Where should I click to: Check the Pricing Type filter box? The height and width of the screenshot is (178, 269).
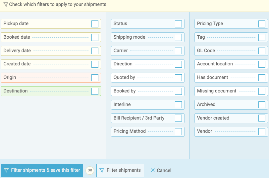[262, 24]
